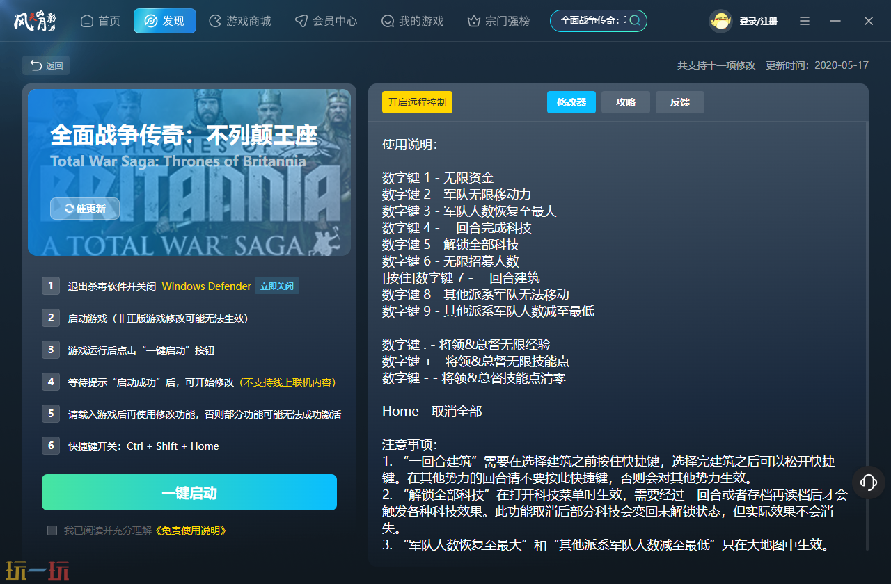891x584 pixels.
Task: Select the 修改器 trainer tab
Action: click(571, 102)
